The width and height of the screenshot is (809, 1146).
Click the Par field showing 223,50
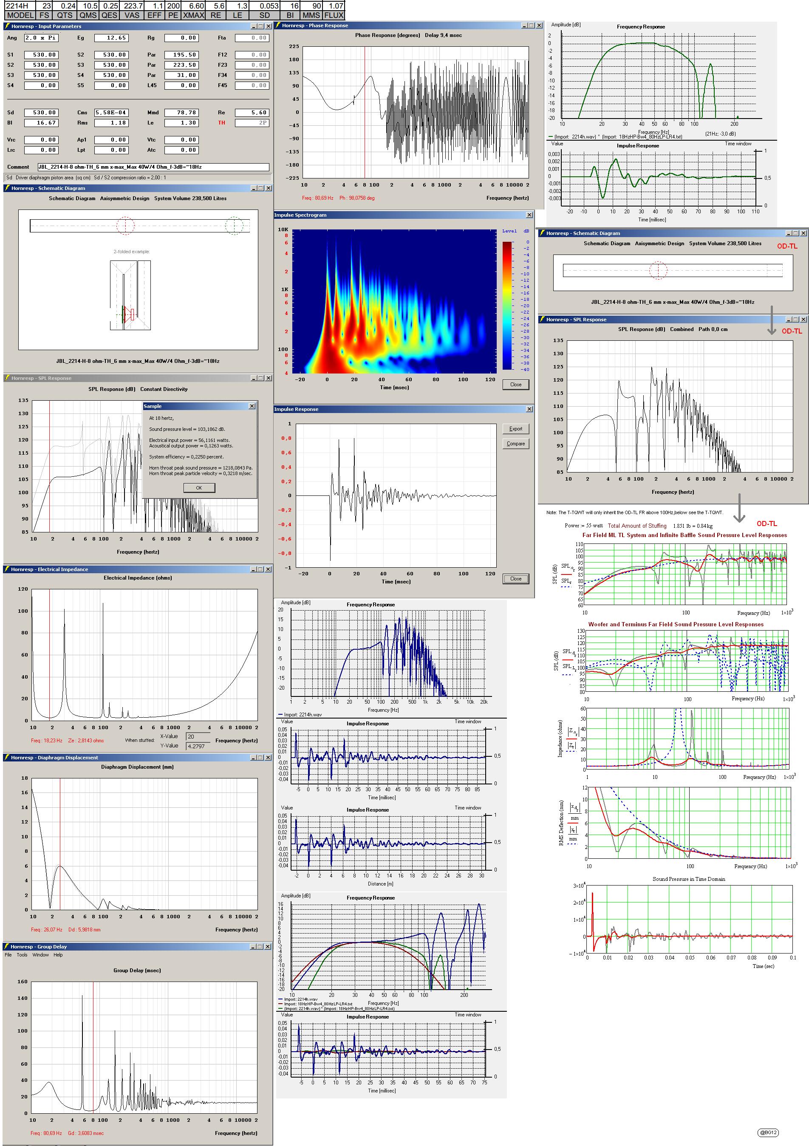click(182, 65)
